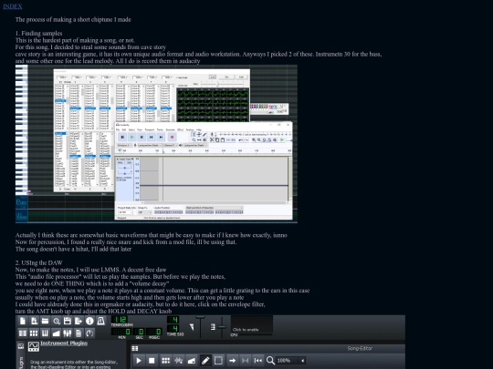Open the Edit menu in Audacity
Image resolution: width=493 pixels, height=369 pixels.
(124, 129)
